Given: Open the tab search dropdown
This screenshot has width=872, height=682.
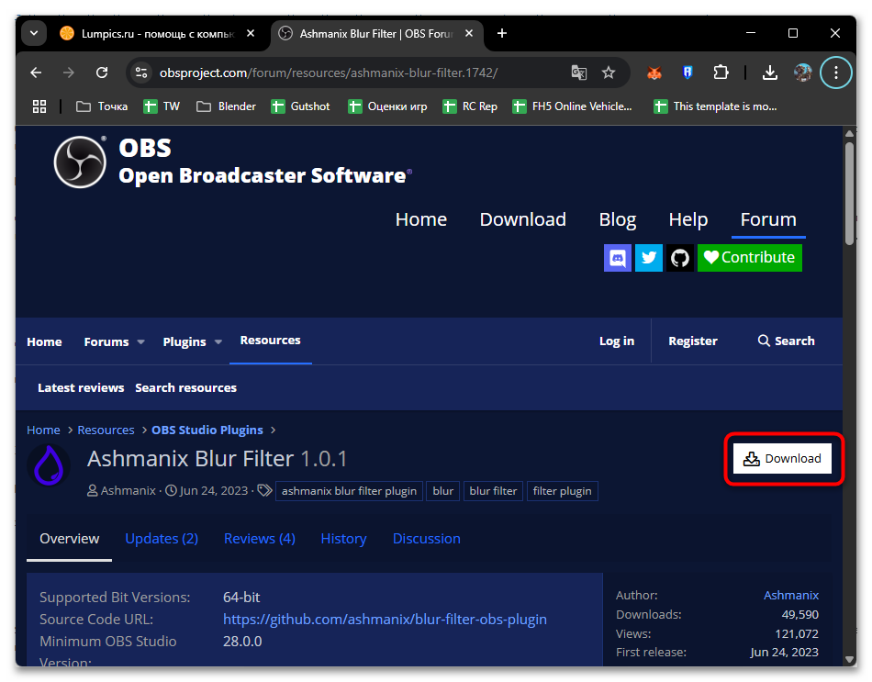Looking at the screenshot, I should point(34,33).
